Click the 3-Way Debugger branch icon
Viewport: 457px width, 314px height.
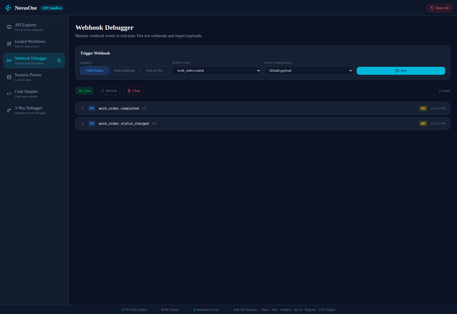tap(9, 110)
